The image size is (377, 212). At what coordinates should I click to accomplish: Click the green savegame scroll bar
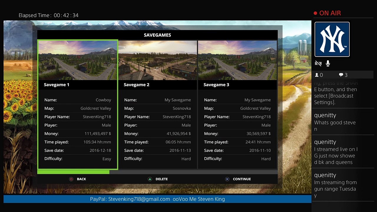(x=73, y=172)
